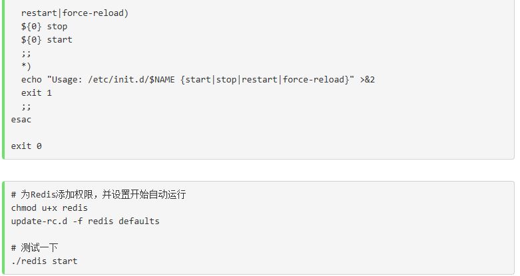Viewport: 520px width, 276px height.
Task: Click "update-rc.d" in the second code block
Action: tap(39, 221)
